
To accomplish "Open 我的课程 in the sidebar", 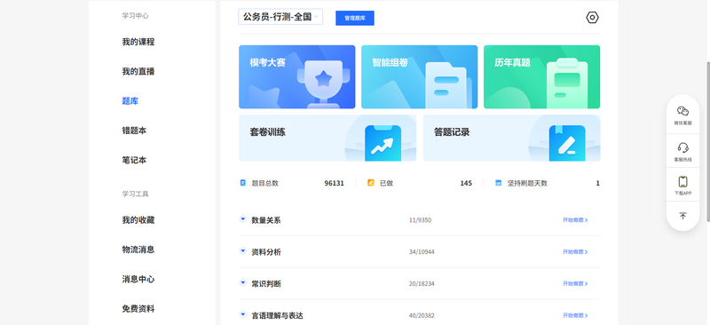I will tap(138, 42).
